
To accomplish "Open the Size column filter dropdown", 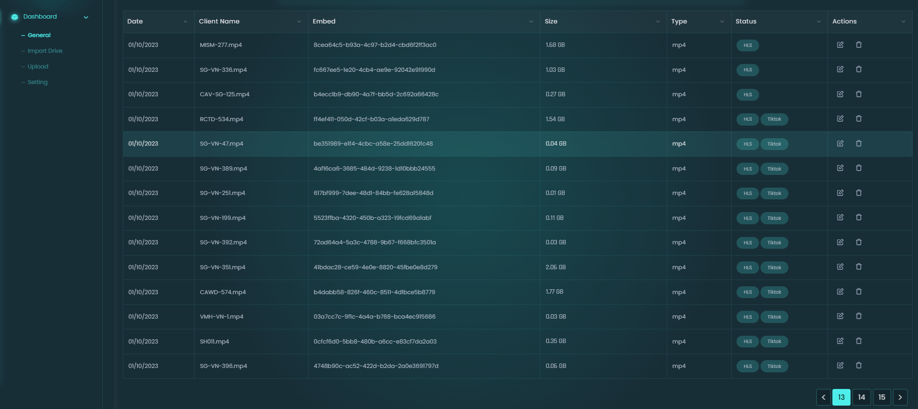I will [658, 22].
